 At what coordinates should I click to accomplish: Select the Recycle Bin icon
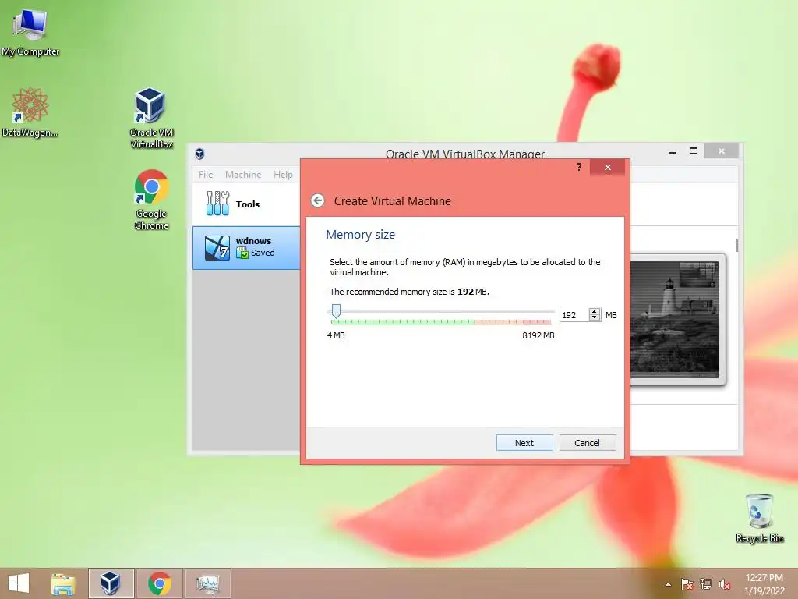(759, 518)
